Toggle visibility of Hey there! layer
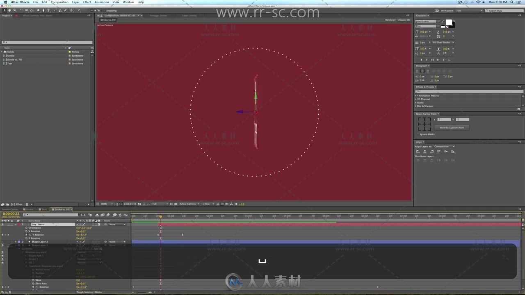The height and width of the screenshot is (295, 525). pyautogui.click(x=2, y=225)
